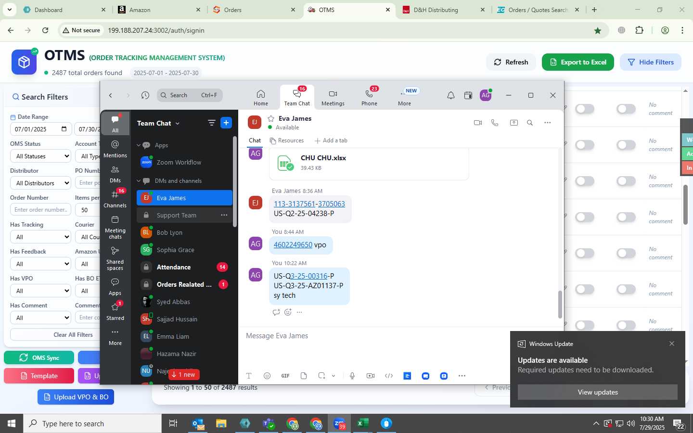
Task: Open text formatting tool in message box
Action: pos(249,376)
